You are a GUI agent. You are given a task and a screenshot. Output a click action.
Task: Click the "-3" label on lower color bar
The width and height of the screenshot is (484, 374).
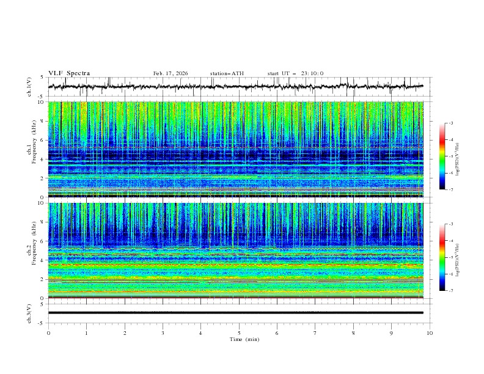[450, 224]
